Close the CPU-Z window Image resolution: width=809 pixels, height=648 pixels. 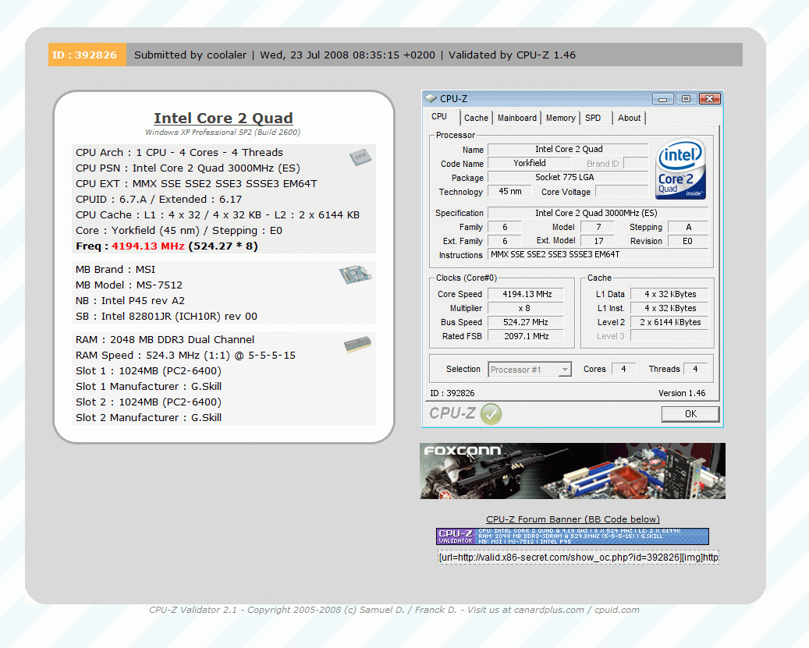(709, 98)
